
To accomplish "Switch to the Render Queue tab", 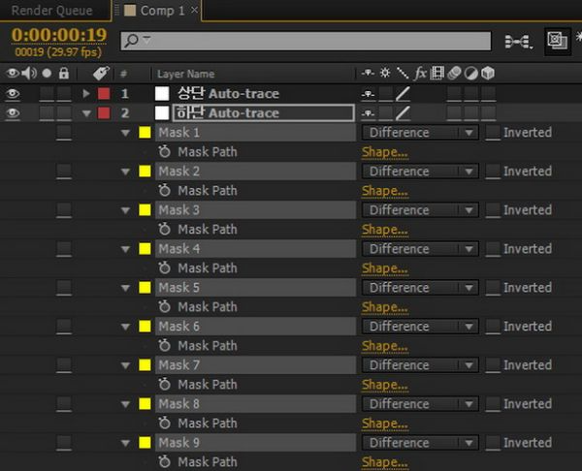I will click(52, 11).
